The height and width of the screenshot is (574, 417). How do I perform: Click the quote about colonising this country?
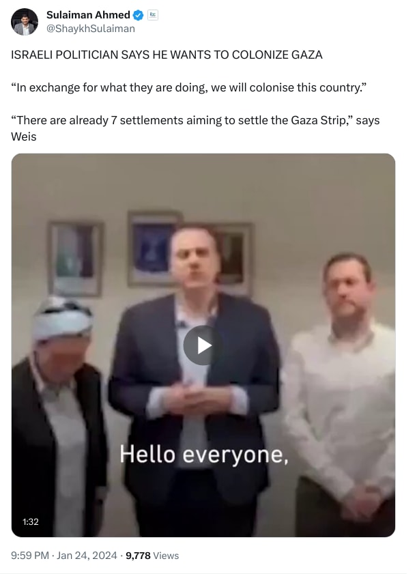[x=189, y=87]
